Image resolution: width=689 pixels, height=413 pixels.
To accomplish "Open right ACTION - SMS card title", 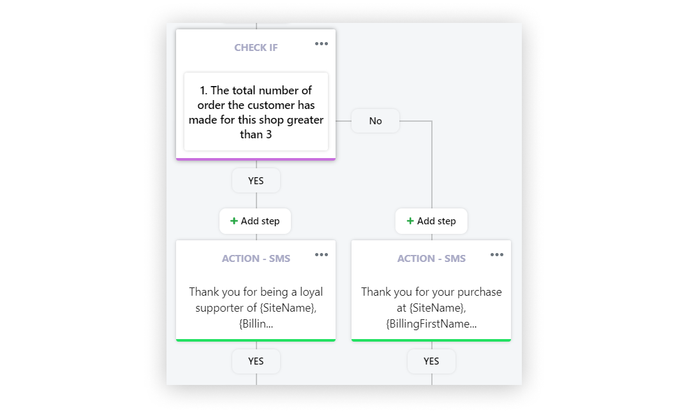I will pyautogui.click(x=431, y=259).
